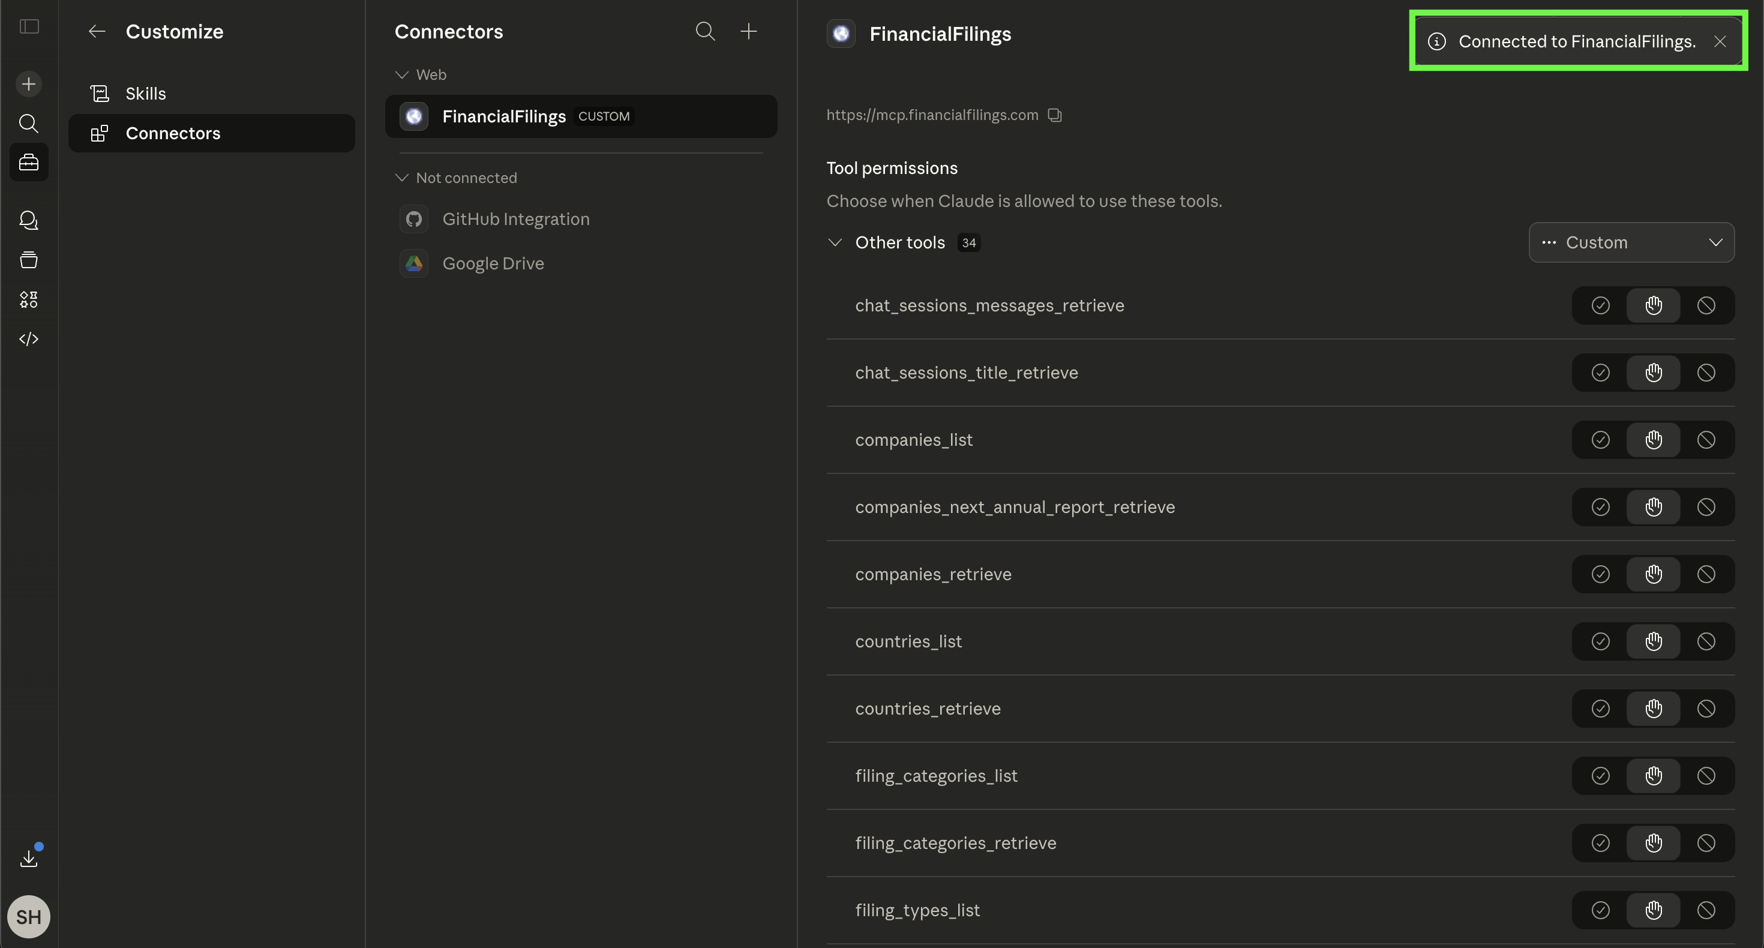Click the info icon in the notification
This screenshot has height=948, width=1764.
click(1436, 42)
